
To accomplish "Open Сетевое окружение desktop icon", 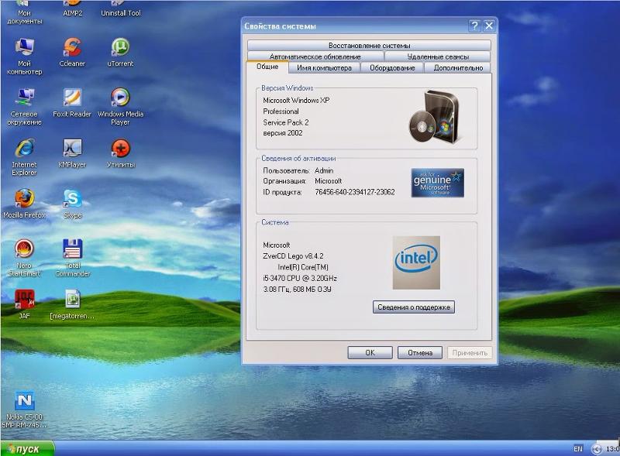I will (24, 107).
